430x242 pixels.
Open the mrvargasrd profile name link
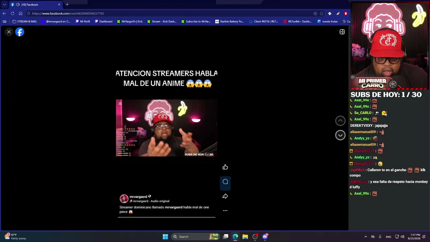138,197
